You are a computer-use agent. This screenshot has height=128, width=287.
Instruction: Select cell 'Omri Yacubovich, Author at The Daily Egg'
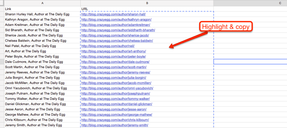coord(42,88)
